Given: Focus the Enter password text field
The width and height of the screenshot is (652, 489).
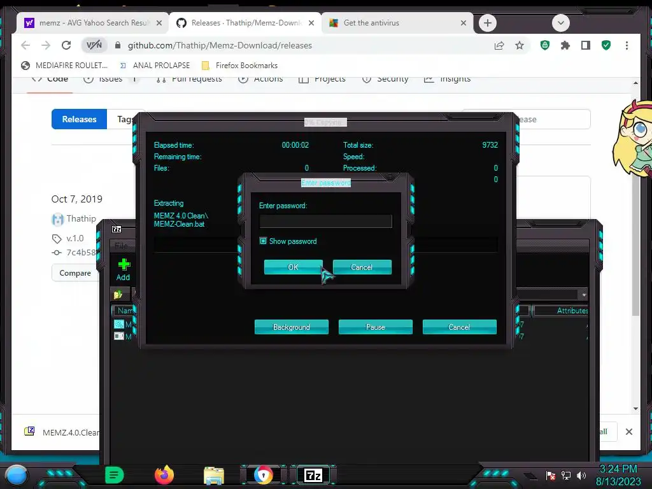Looking at the screenshot, I should [x=325, y=221].
